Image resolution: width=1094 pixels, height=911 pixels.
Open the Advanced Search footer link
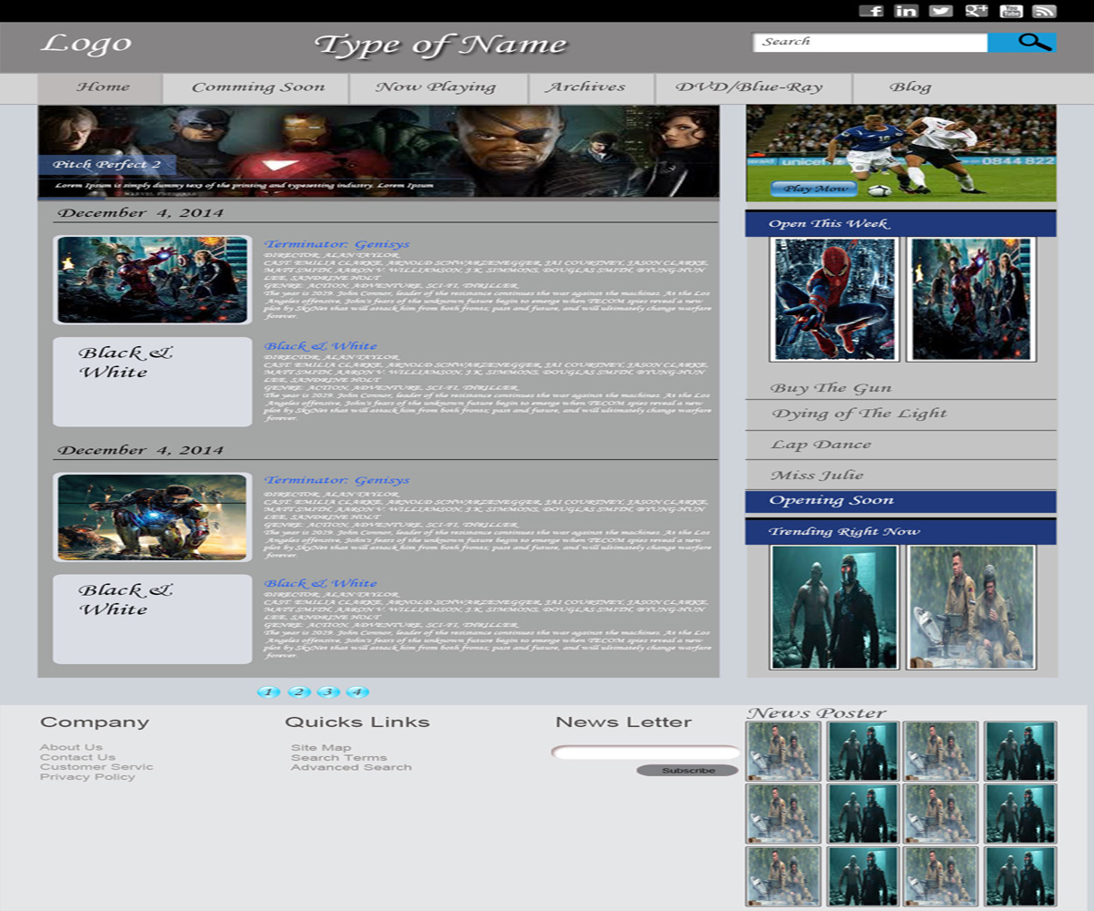(351, 768)
